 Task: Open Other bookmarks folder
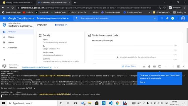coord(162,12)
